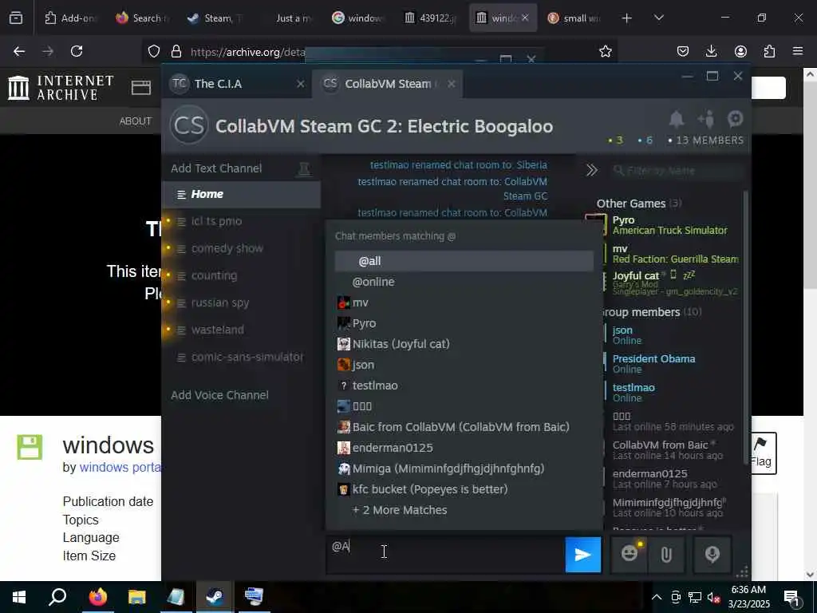Invite a friend to the group chat

click(707, 120)
